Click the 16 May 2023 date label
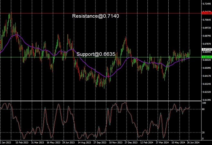The width and height of the screenshot is (212, 145). click(53, 142)
